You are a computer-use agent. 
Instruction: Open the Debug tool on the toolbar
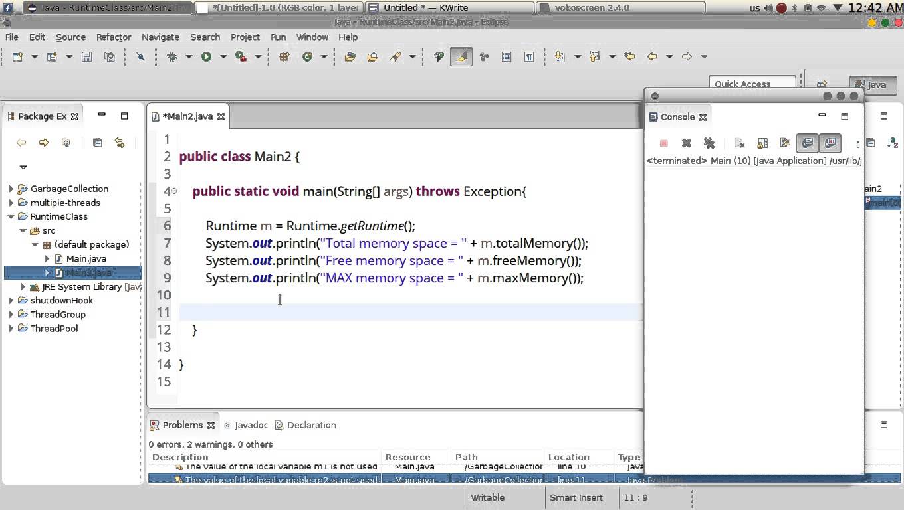click(x=173, y=56)
